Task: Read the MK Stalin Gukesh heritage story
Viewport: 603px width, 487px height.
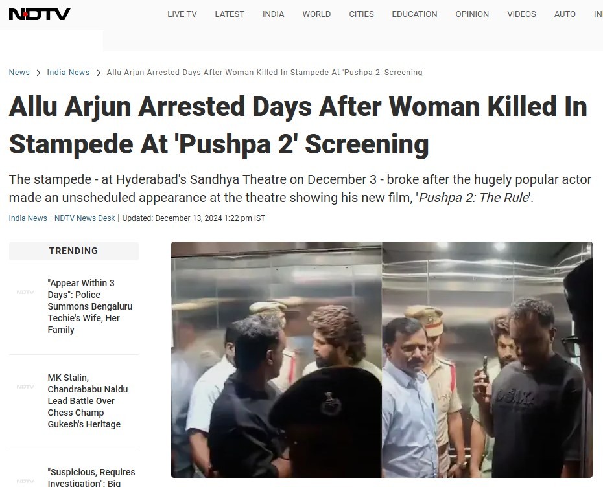Action: pos(88,401)
